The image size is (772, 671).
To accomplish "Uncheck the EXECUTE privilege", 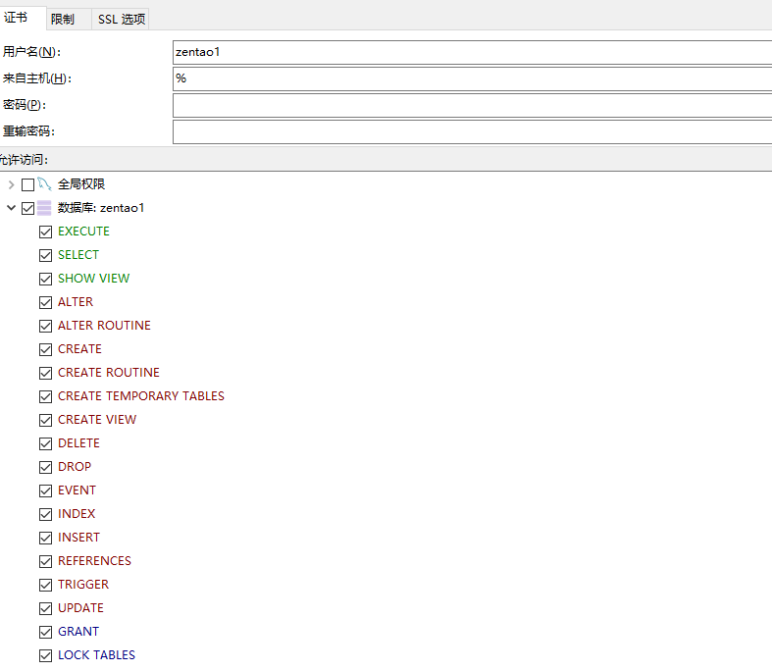I will pyautogui.click(x=45, y=232).
